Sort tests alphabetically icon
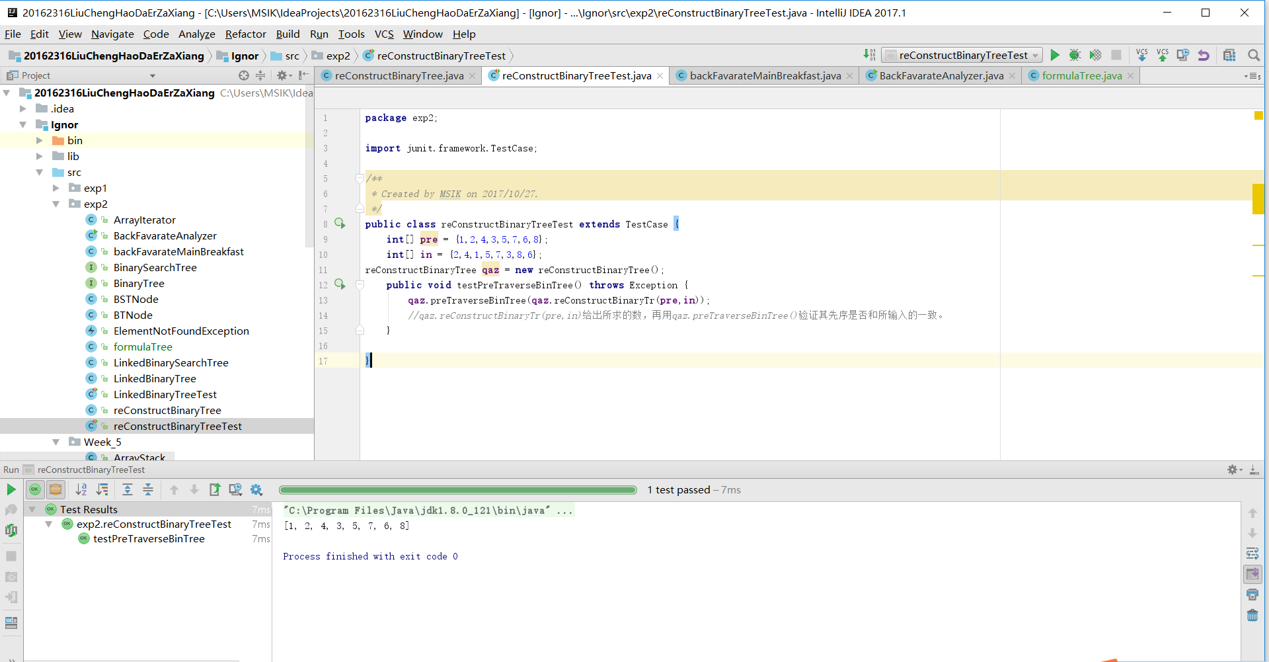 pyautogui.click(x=81, y=490)
